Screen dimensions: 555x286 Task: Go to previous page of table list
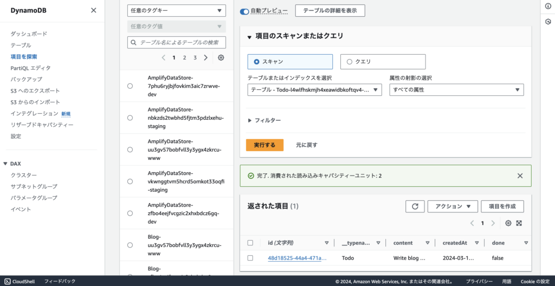[x=163, y=58]
